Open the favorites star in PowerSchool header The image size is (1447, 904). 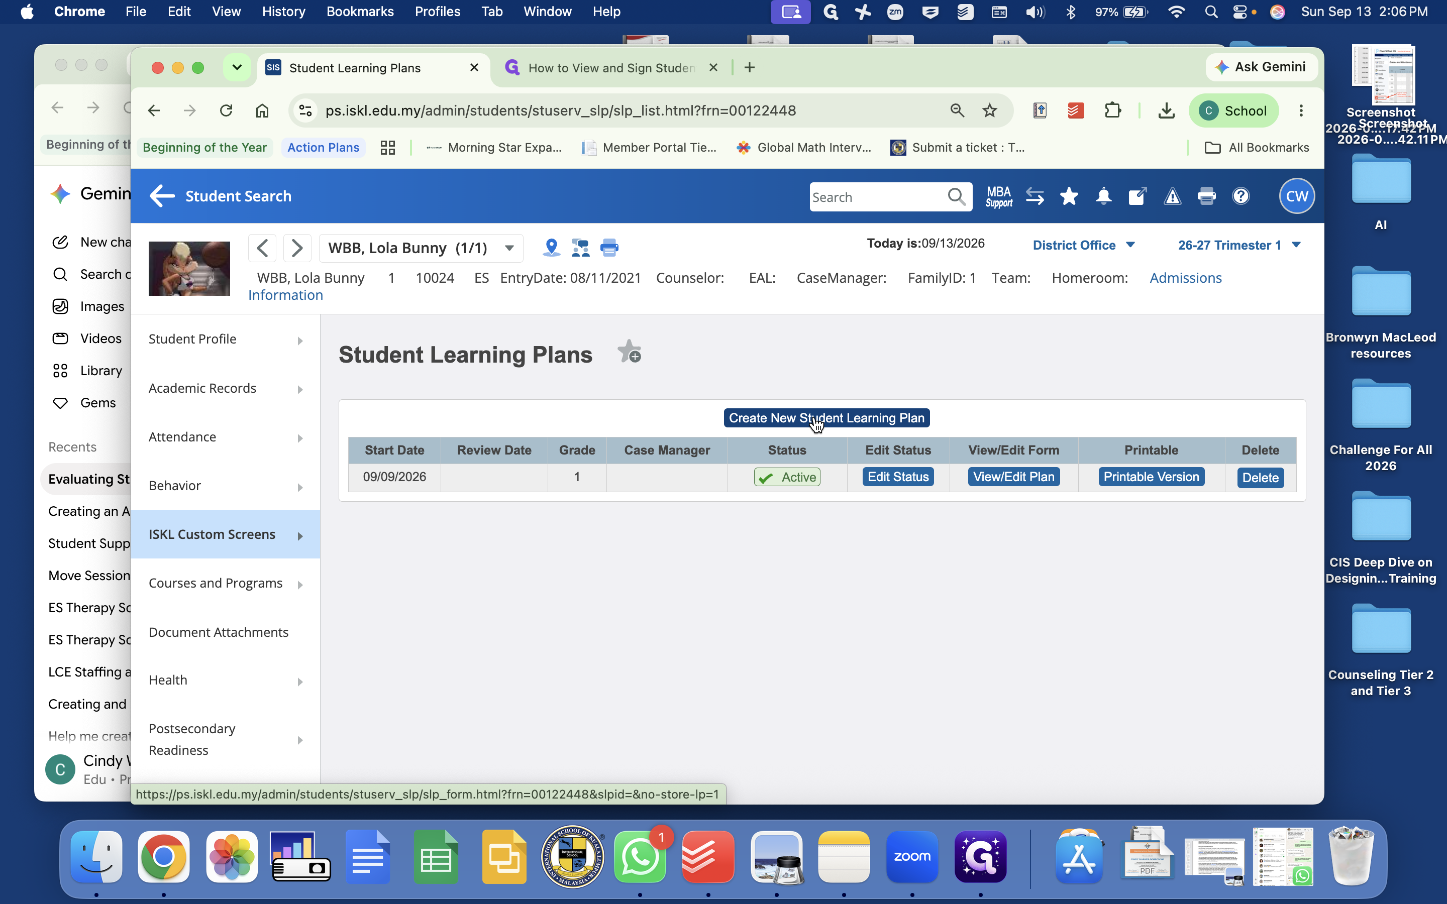[x=1069, y=196]
